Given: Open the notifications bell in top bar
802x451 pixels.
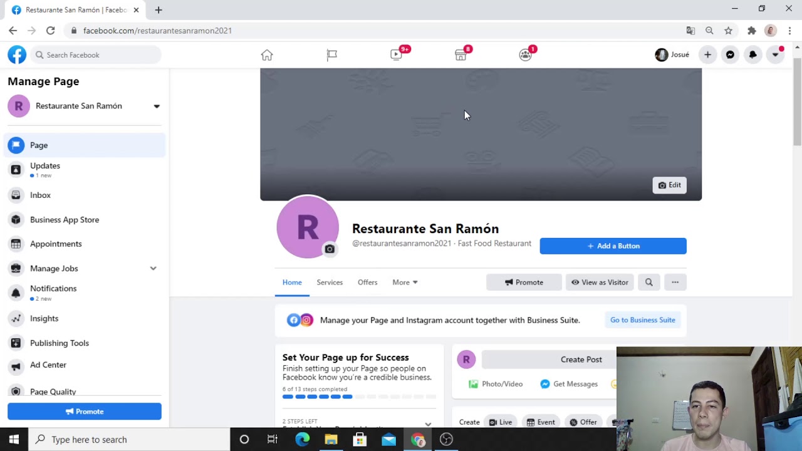Looking at the screenshot, I should coord(753,55).
